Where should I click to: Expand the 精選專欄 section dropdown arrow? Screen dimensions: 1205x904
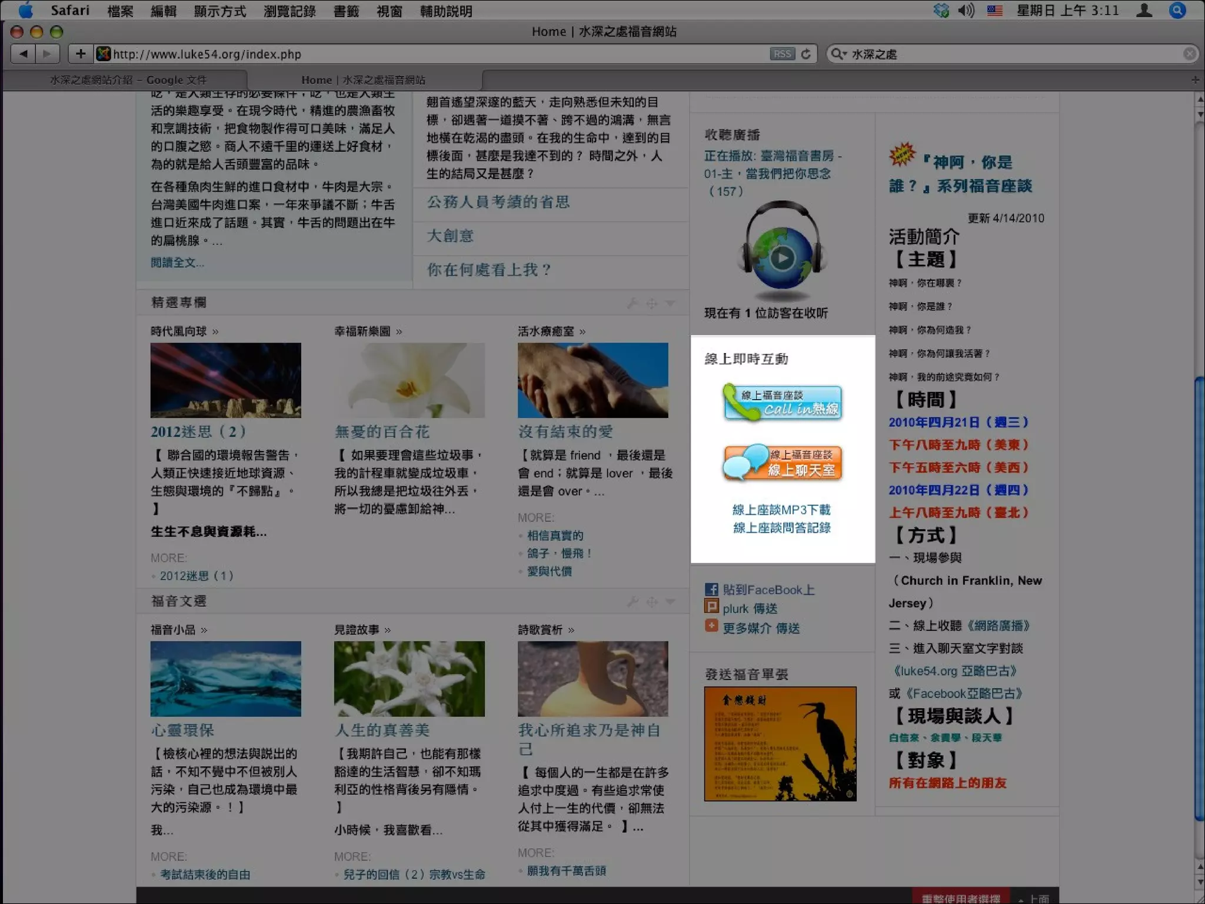click(670, 303)
